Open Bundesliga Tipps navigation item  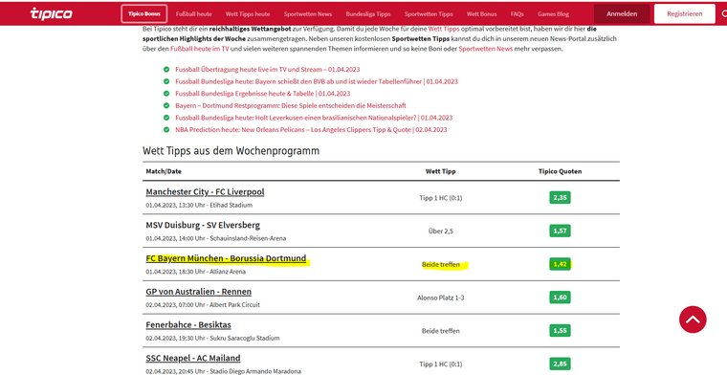[368, 14]
